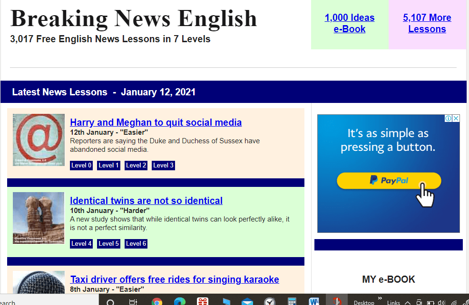Select Level 1 for Harry and Meghan lesson

click(108, 166)
